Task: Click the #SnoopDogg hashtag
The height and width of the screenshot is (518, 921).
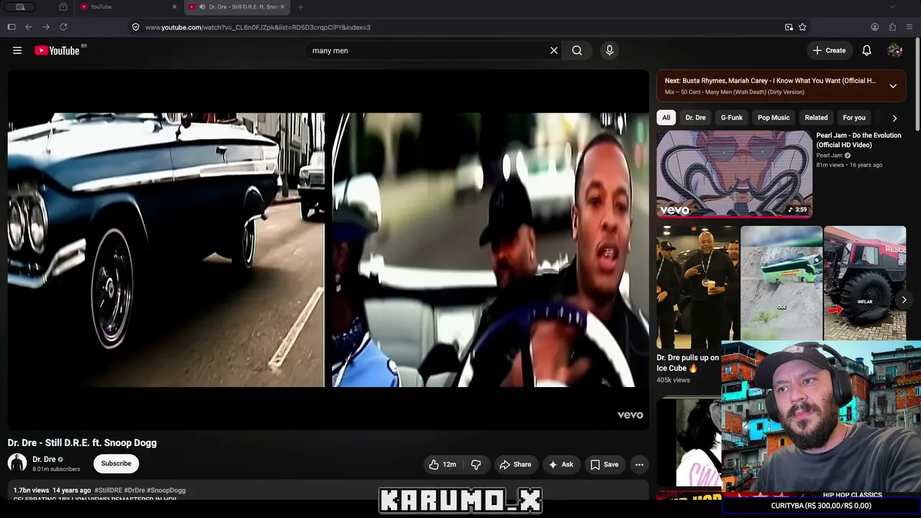Action: pyautogui.click(x=166, y=491)
